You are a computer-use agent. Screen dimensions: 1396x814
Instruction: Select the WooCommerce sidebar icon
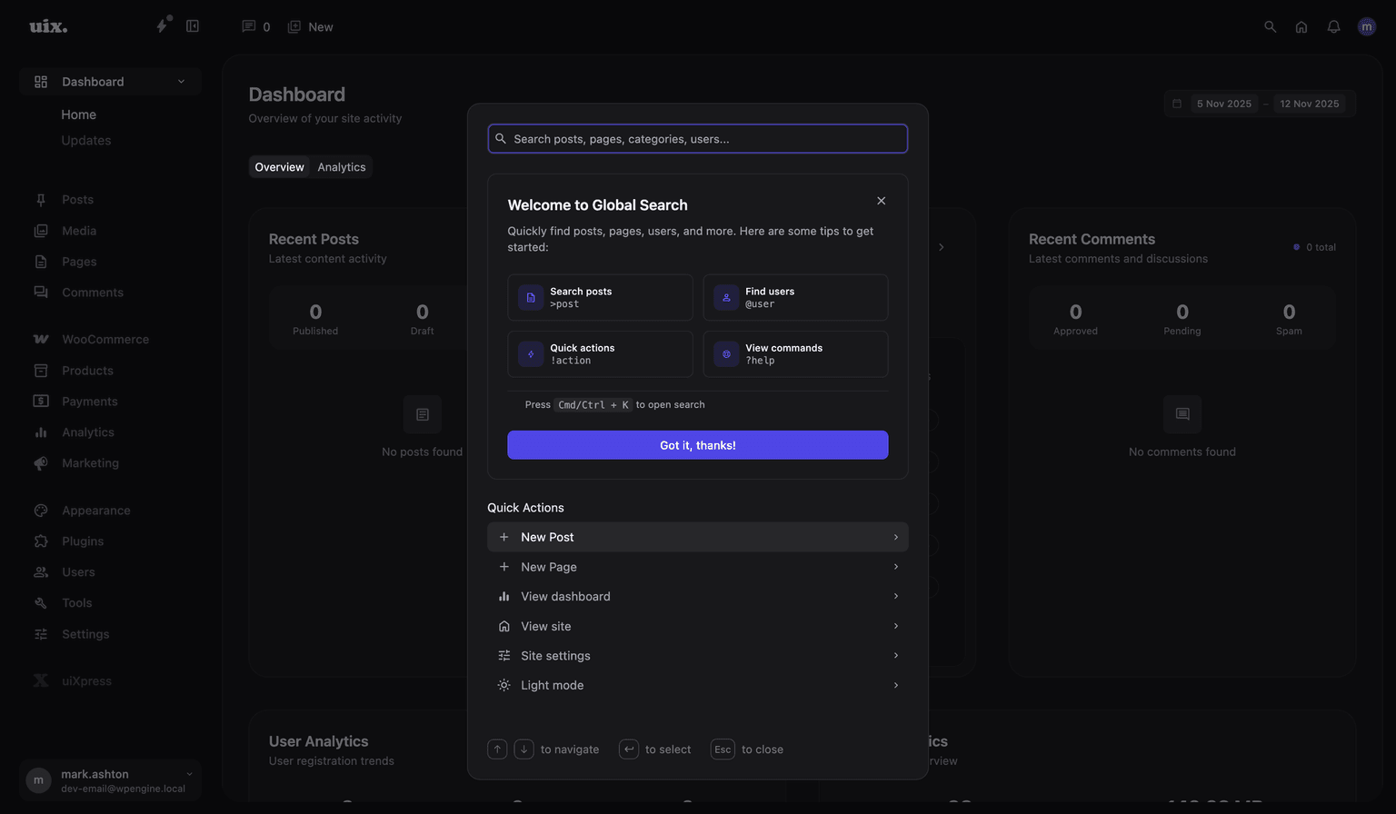click(41, 338)
